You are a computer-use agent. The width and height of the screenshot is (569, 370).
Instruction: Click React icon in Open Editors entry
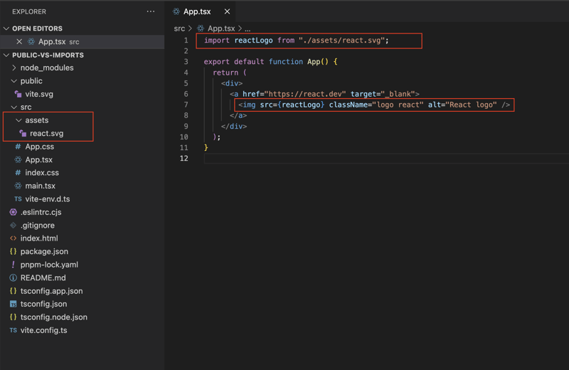[x=31, y=42]
